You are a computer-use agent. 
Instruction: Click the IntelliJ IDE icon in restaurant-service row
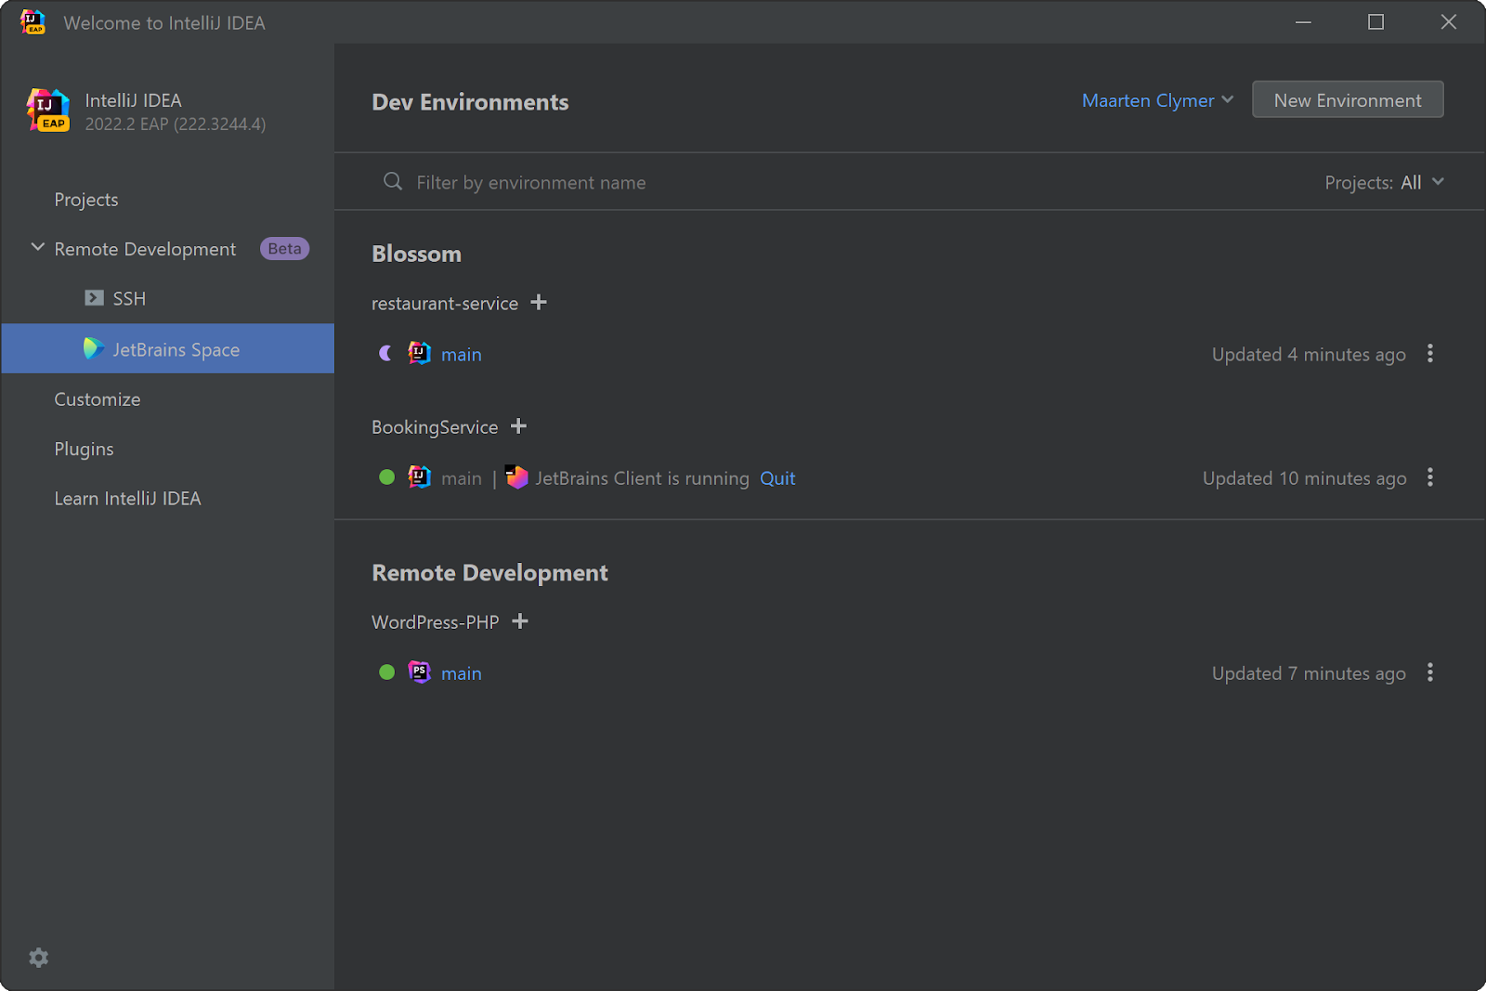coord(420,353)
